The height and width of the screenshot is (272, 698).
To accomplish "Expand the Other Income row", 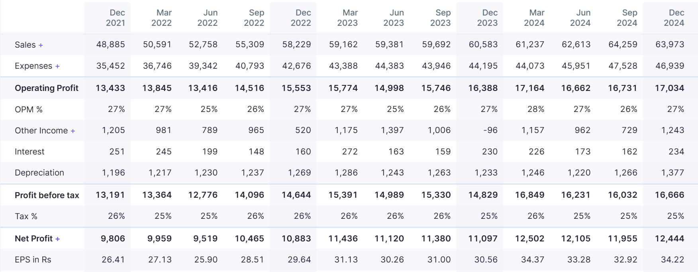I will click(x=73, y=131).
